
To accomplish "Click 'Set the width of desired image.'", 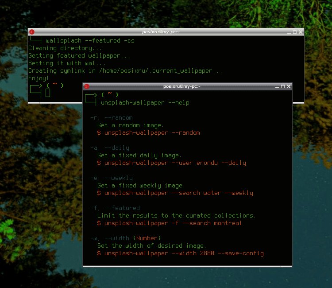I will coord(151,245).
